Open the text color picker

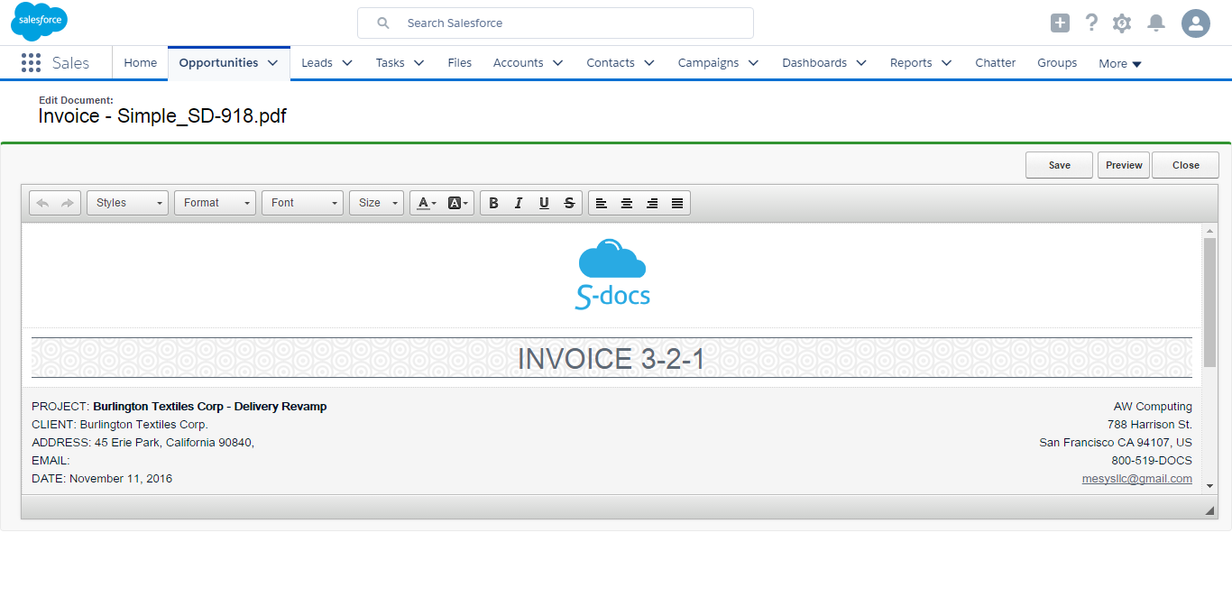click(x=426, y=203)
